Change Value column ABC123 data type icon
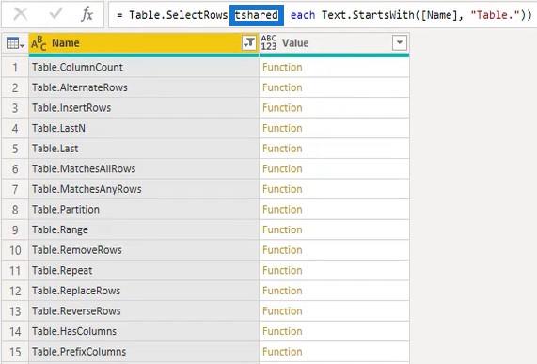The image size is (537, 364). tap(269, 43)
